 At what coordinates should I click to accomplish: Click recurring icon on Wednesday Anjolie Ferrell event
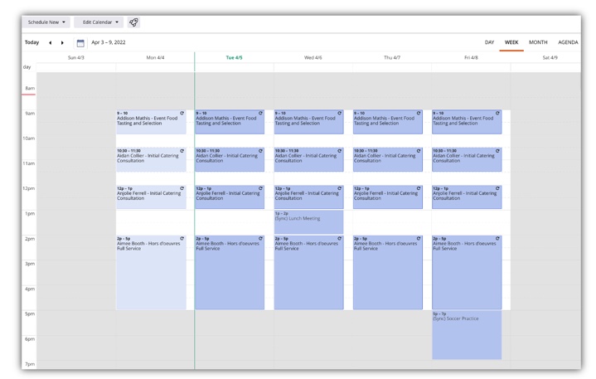pos(339,188)
